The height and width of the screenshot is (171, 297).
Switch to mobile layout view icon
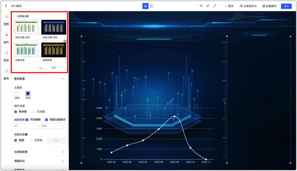151,6
